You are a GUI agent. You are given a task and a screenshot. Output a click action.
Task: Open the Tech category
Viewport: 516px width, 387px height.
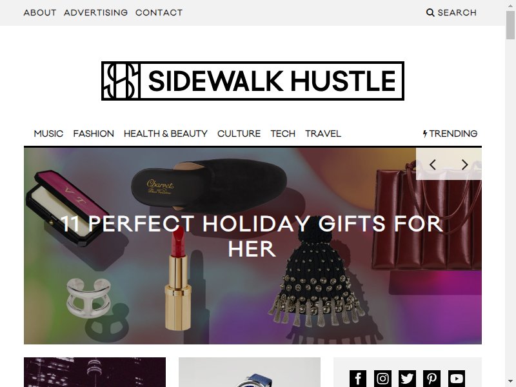[283, 134]
